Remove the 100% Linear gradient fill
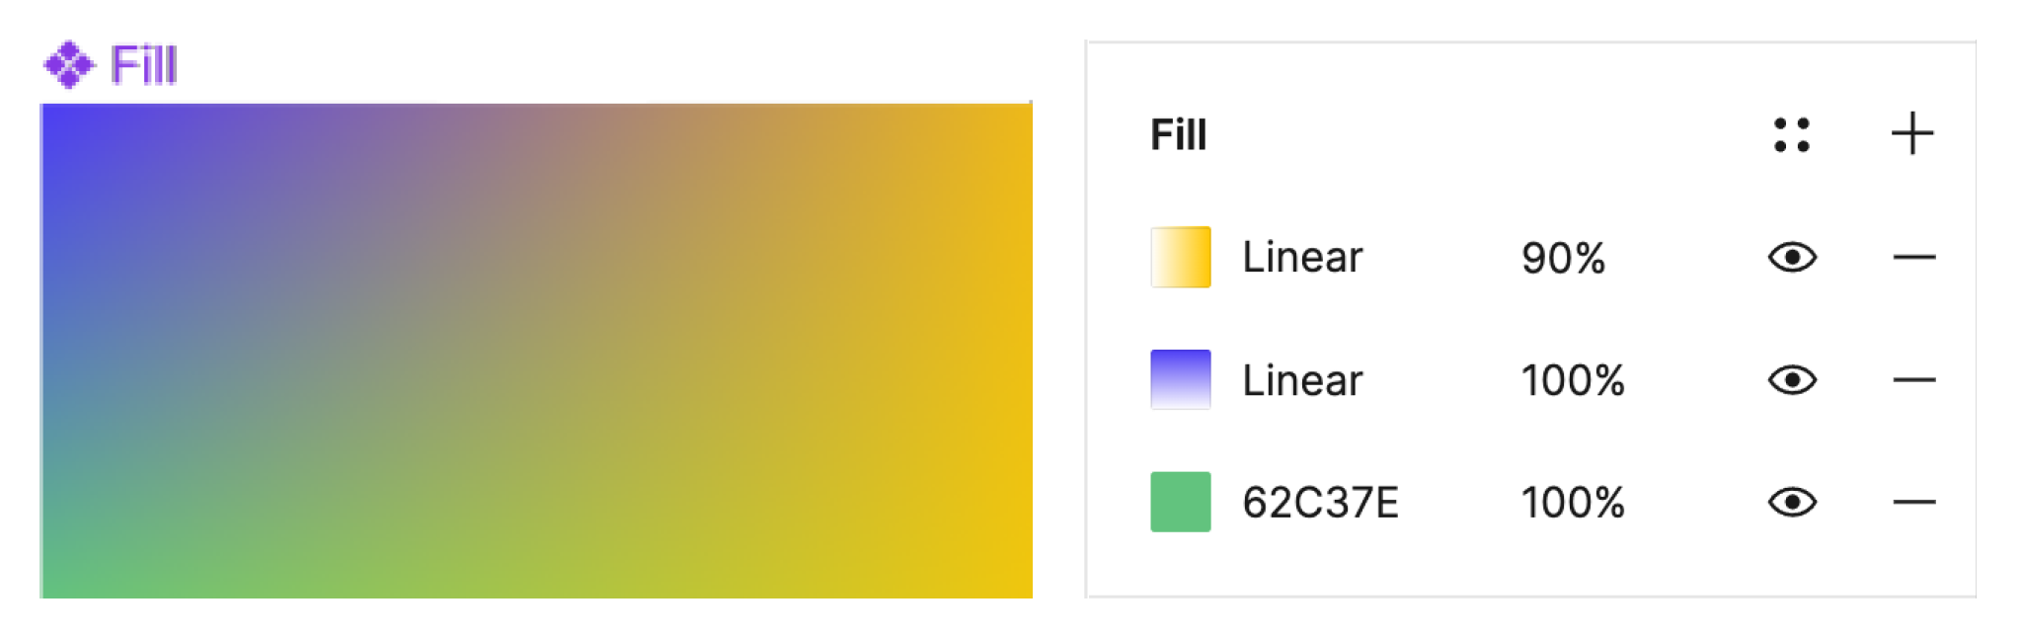This screenshot has height=638, width=2022. 1913,380
